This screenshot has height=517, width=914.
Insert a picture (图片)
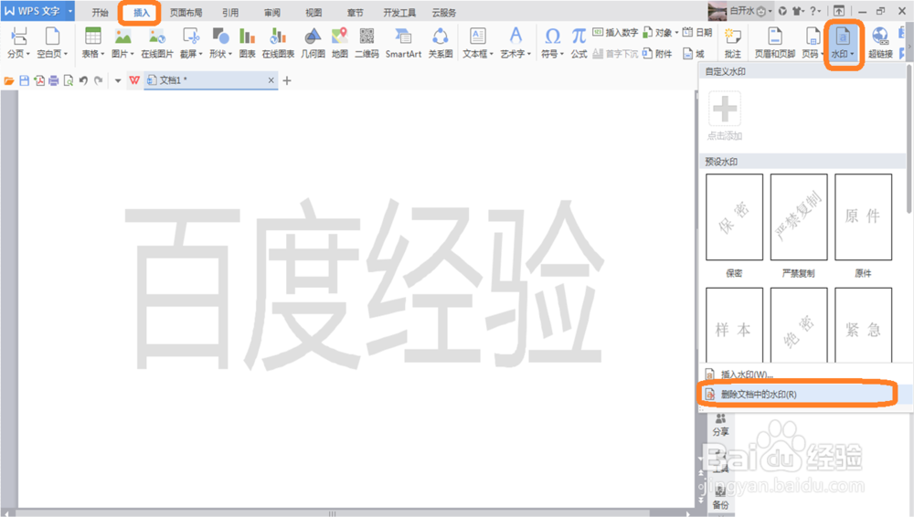tap(122, 43)
